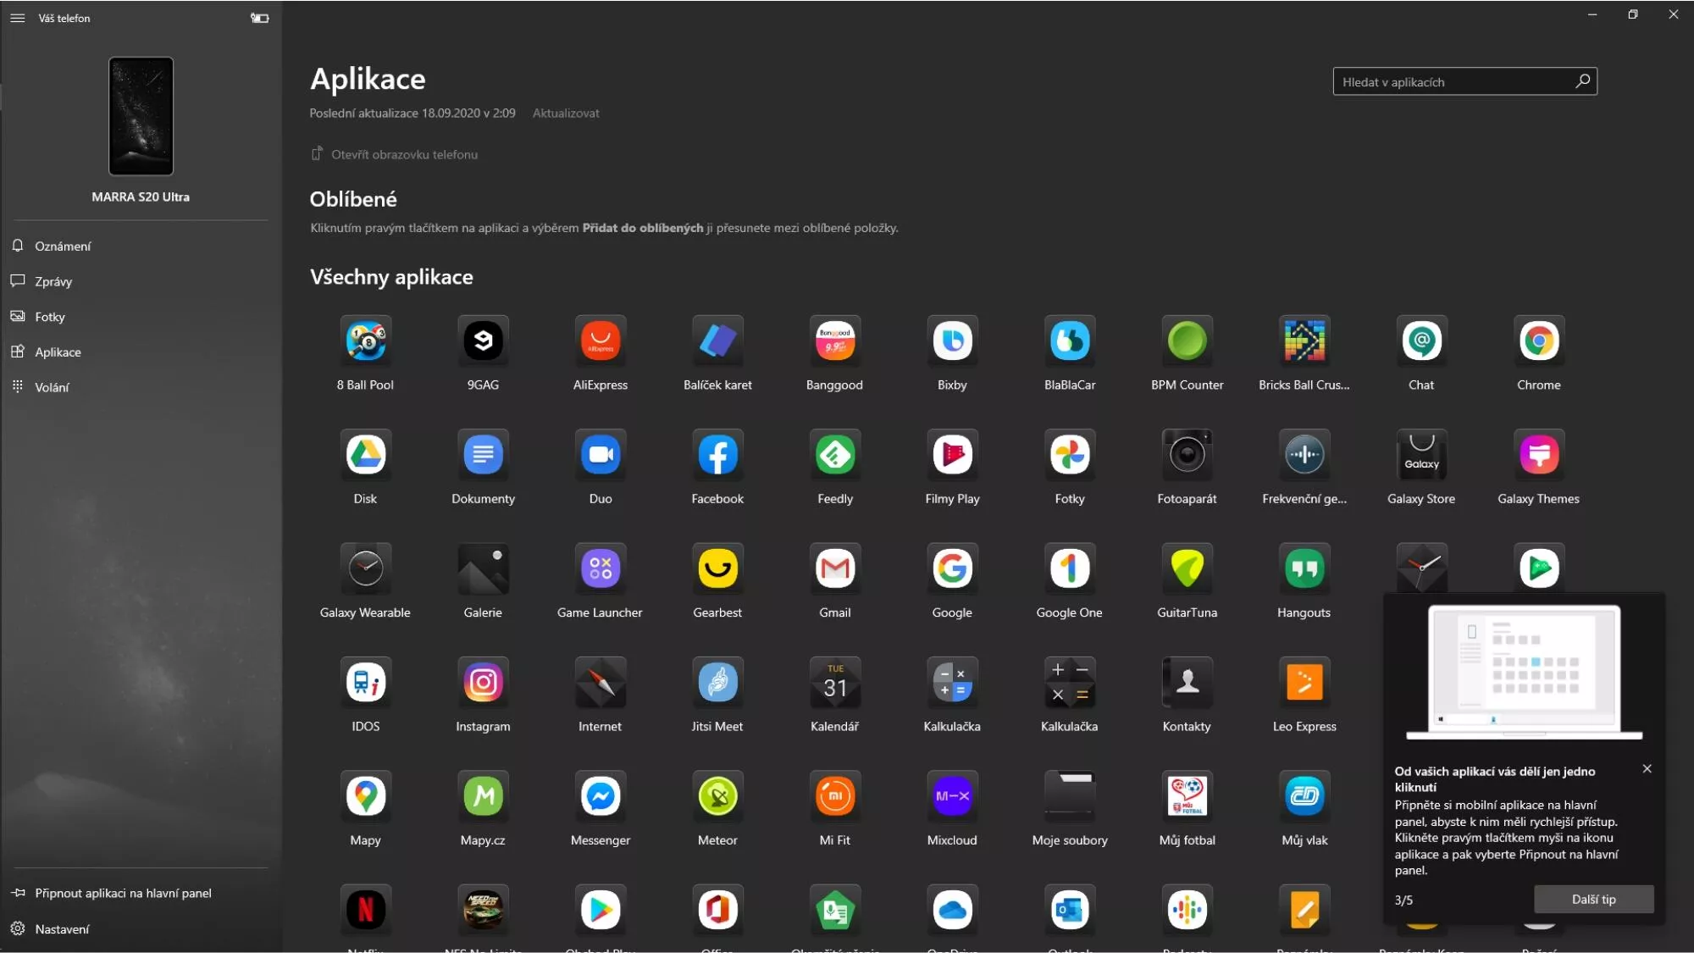Viewport: 1694px width, 953px height.
Task: Launch the Mixcloud app
Action: click(952, 795)
